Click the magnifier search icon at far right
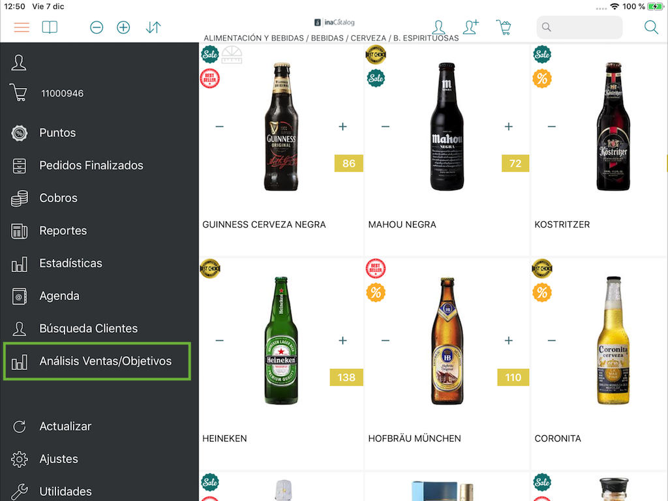 (x=651, y=27)
